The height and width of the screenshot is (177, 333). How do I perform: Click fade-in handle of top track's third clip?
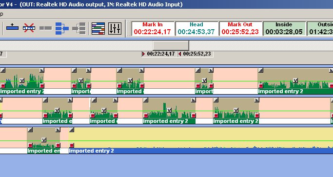click(119, 70)
